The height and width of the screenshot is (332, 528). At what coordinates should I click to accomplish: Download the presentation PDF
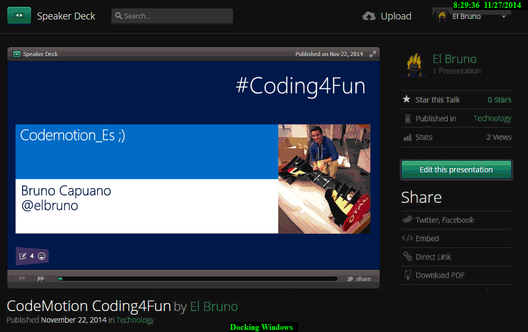click(440, 275)
